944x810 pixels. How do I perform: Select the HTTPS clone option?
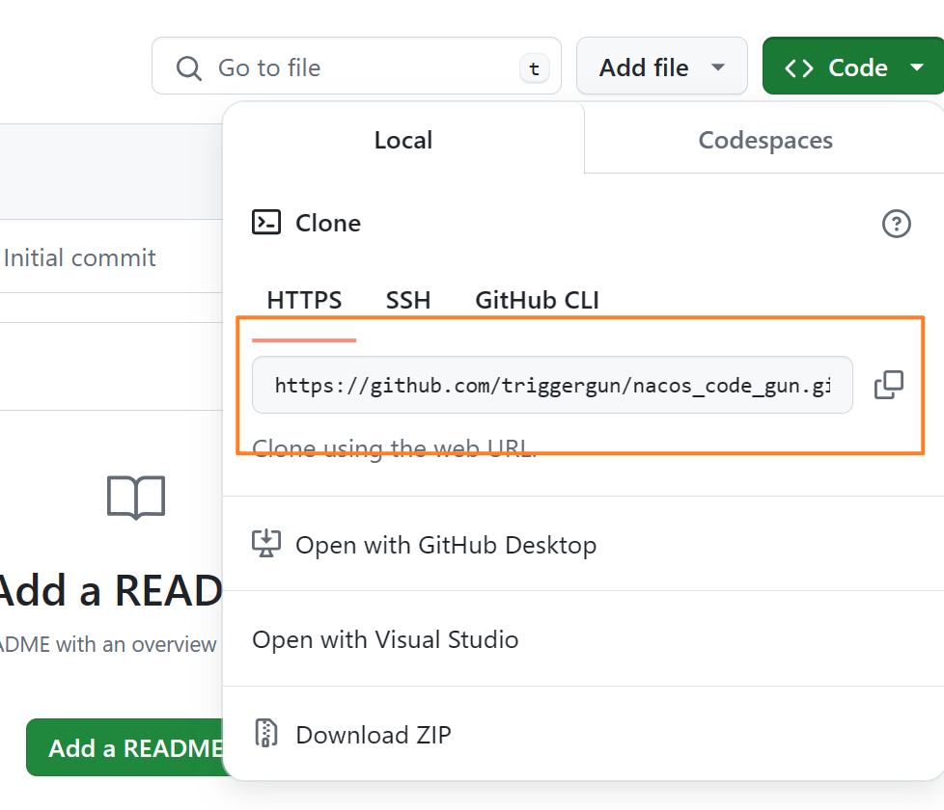304,300
